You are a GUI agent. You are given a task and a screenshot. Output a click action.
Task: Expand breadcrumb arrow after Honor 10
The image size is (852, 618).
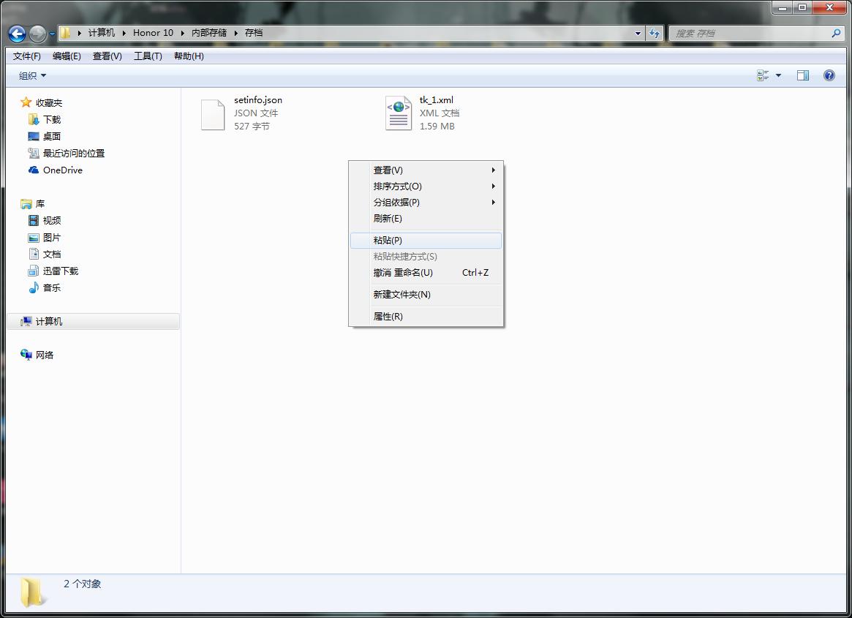pos(183,33)
